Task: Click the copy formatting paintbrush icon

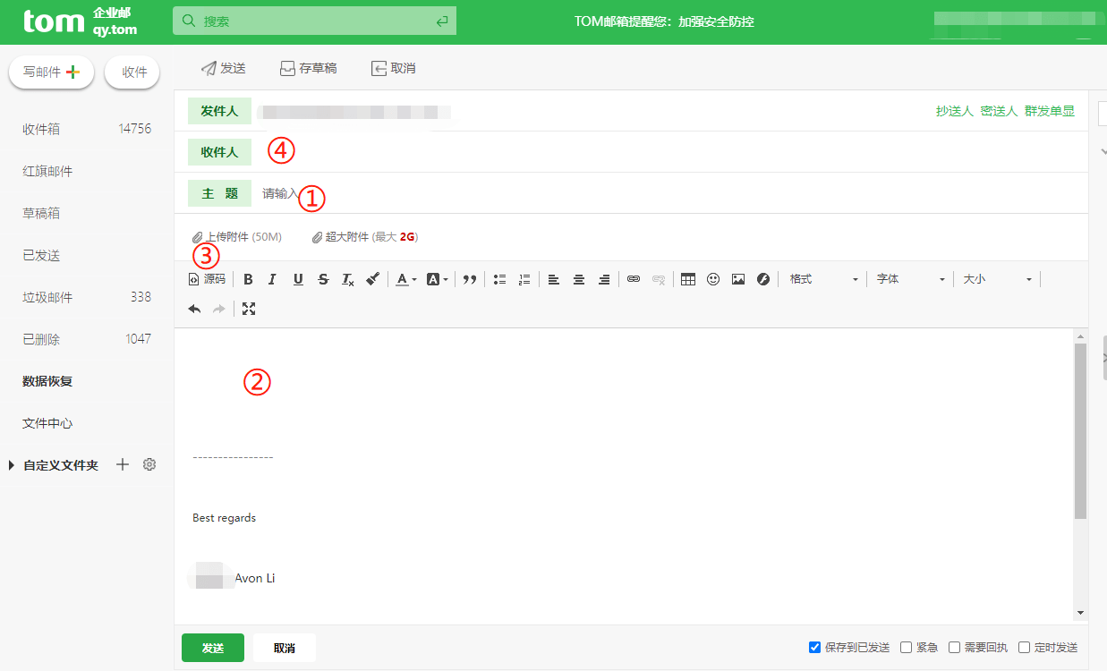Action: click(x=373, y=279)
